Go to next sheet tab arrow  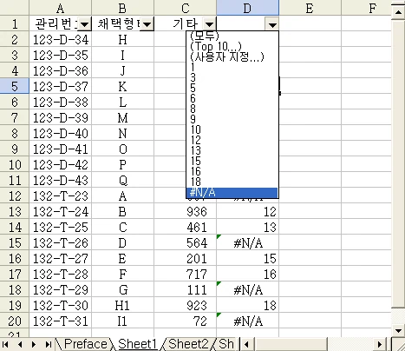pos(34,344)
